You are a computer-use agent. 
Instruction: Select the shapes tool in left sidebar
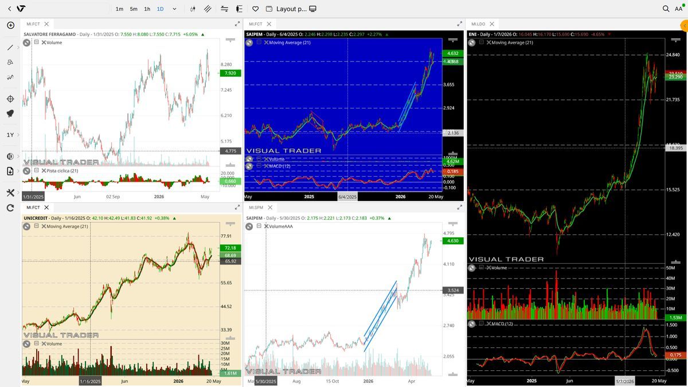(x=10, y=62)
